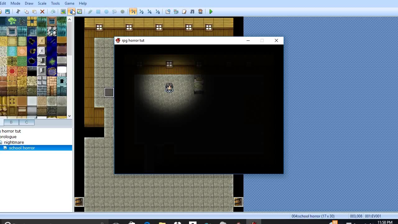Click the tile palette scroll-up arrow
Viewport: 398px width, 224px height.
pyautogui.click(x=70, y=20)
